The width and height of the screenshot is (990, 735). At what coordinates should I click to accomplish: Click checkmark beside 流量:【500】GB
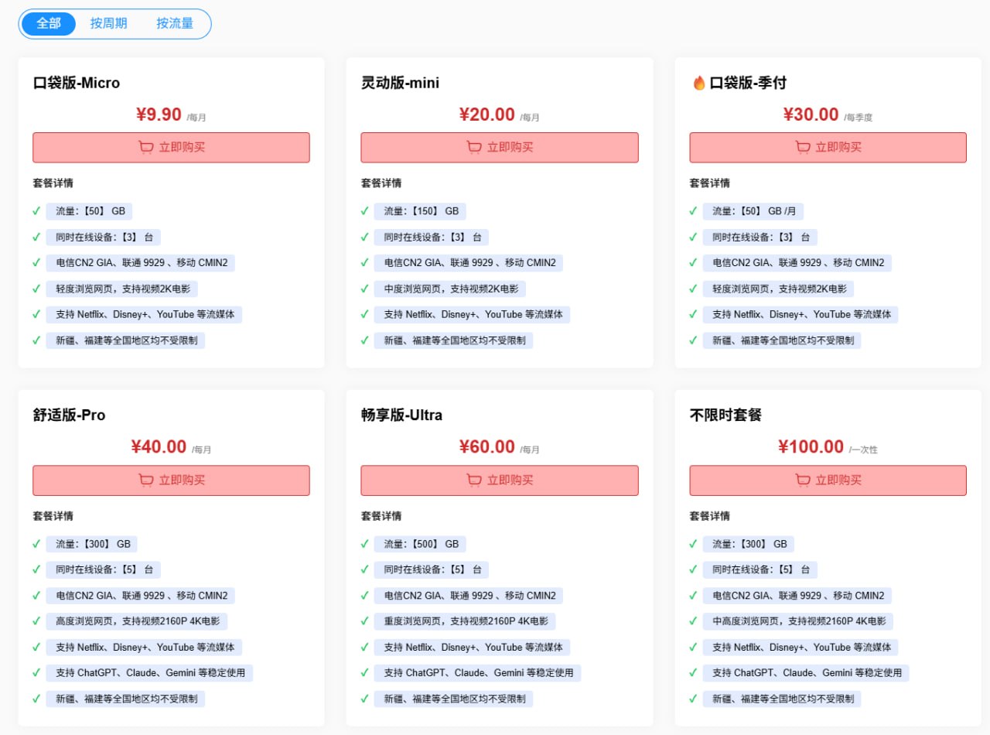point(364,544)
